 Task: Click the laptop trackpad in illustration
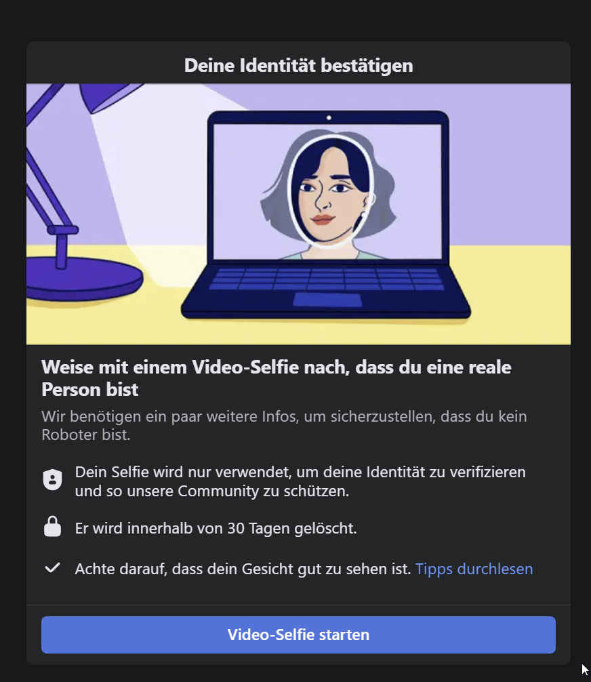[327, 300]
